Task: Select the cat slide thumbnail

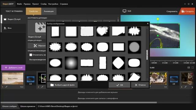Action: tap(158, 79)
